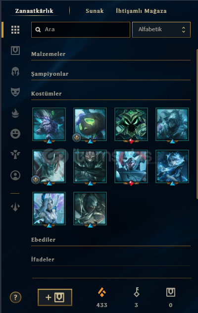Open the ward skins filter icon
This screenshot has height=313, width=198.
point(15,155)
